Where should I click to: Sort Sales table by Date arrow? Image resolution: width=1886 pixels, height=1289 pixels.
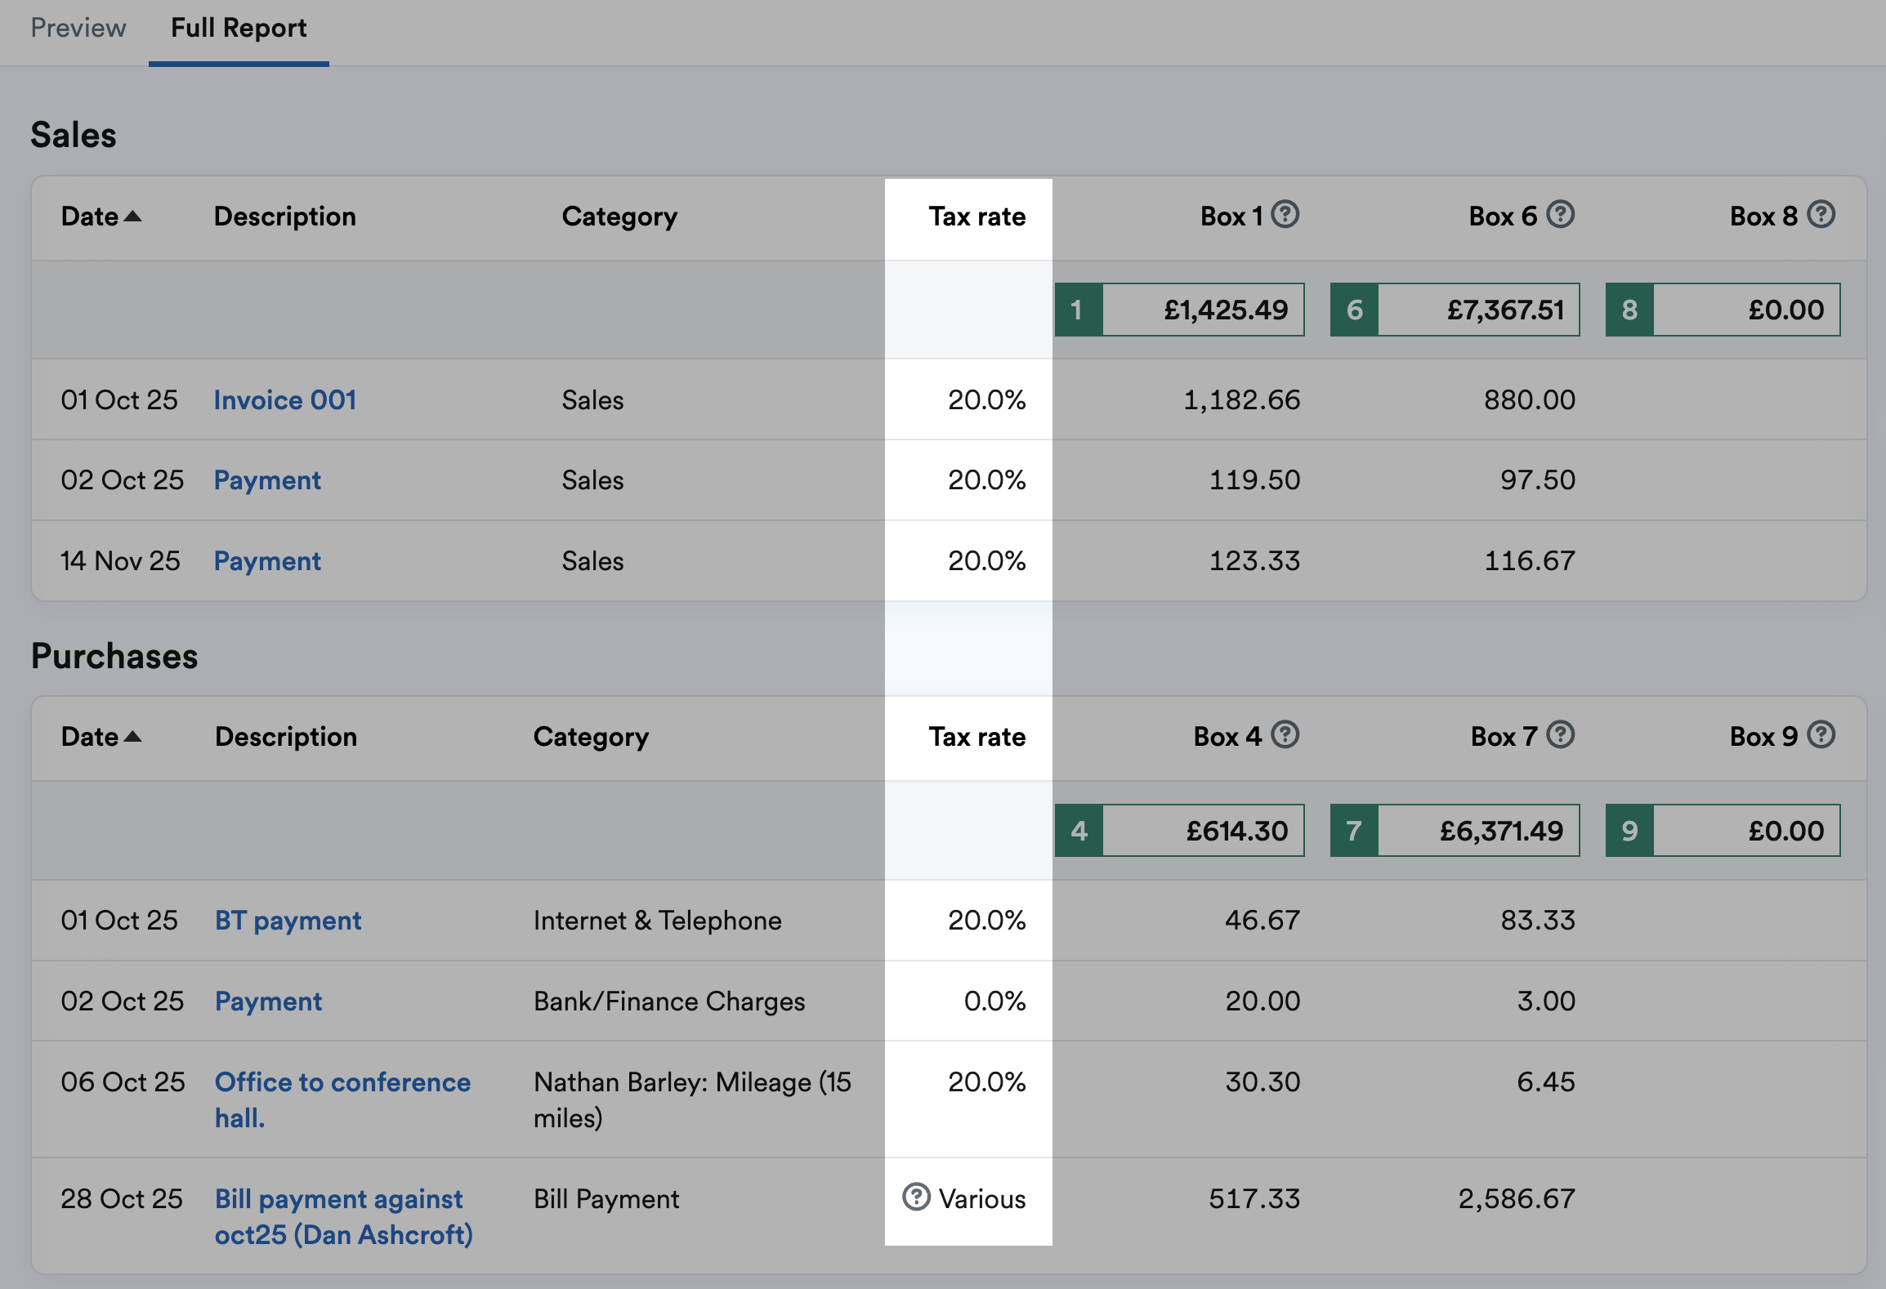(x=132, y=216)
